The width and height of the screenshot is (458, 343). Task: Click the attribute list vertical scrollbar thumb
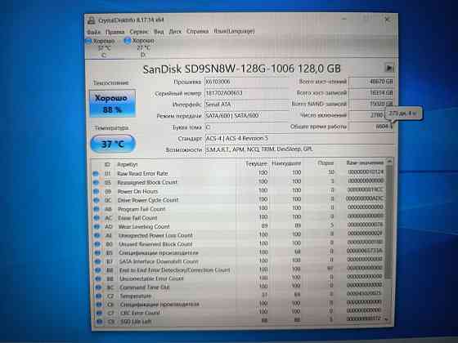[x=388, y=221]
